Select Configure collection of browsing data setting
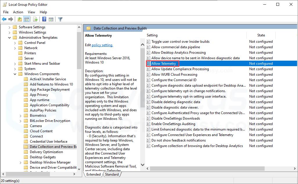The height and width of the screenshot is (184, 298). 197,146
